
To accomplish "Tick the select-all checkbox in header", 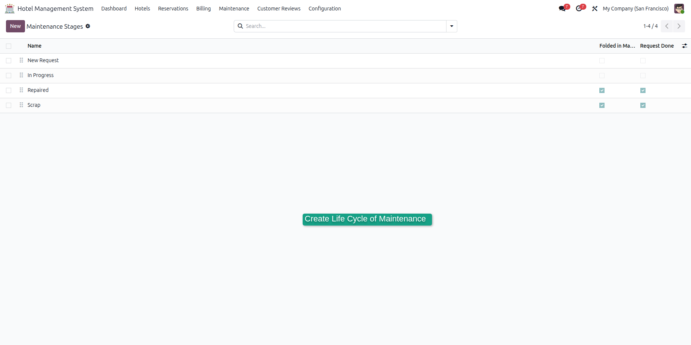I will click(9, 46).
